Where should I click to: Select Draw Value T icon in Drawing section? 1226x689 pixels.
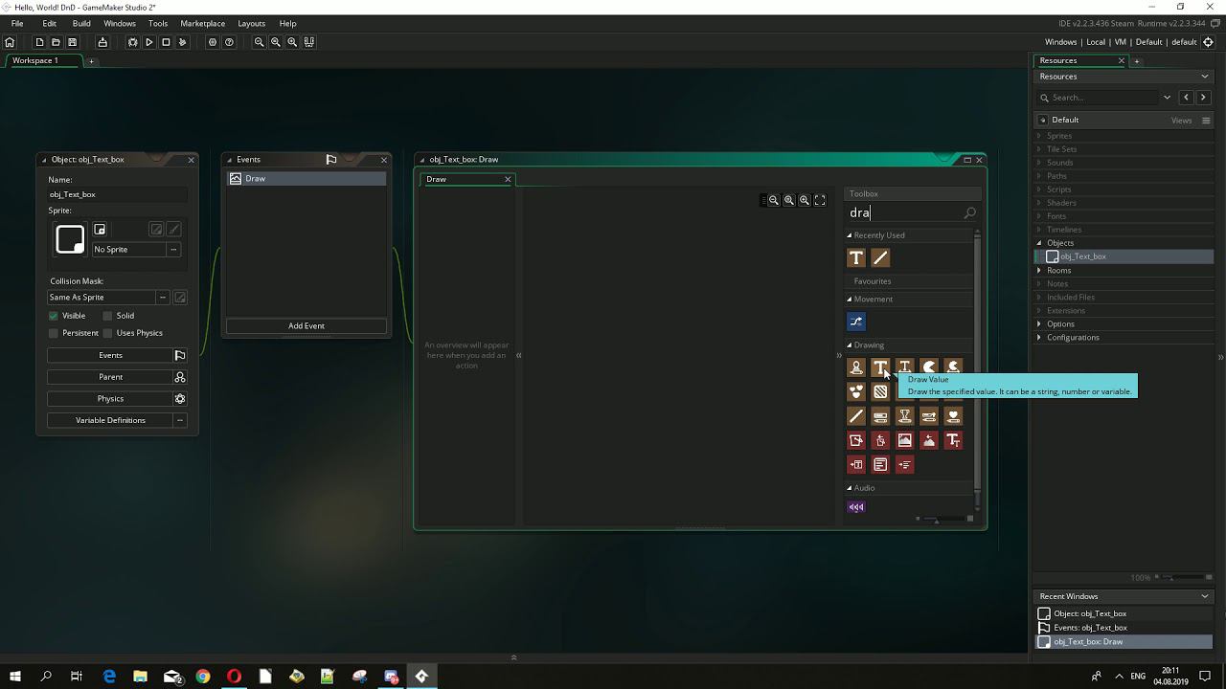click(x=880, y=367)
